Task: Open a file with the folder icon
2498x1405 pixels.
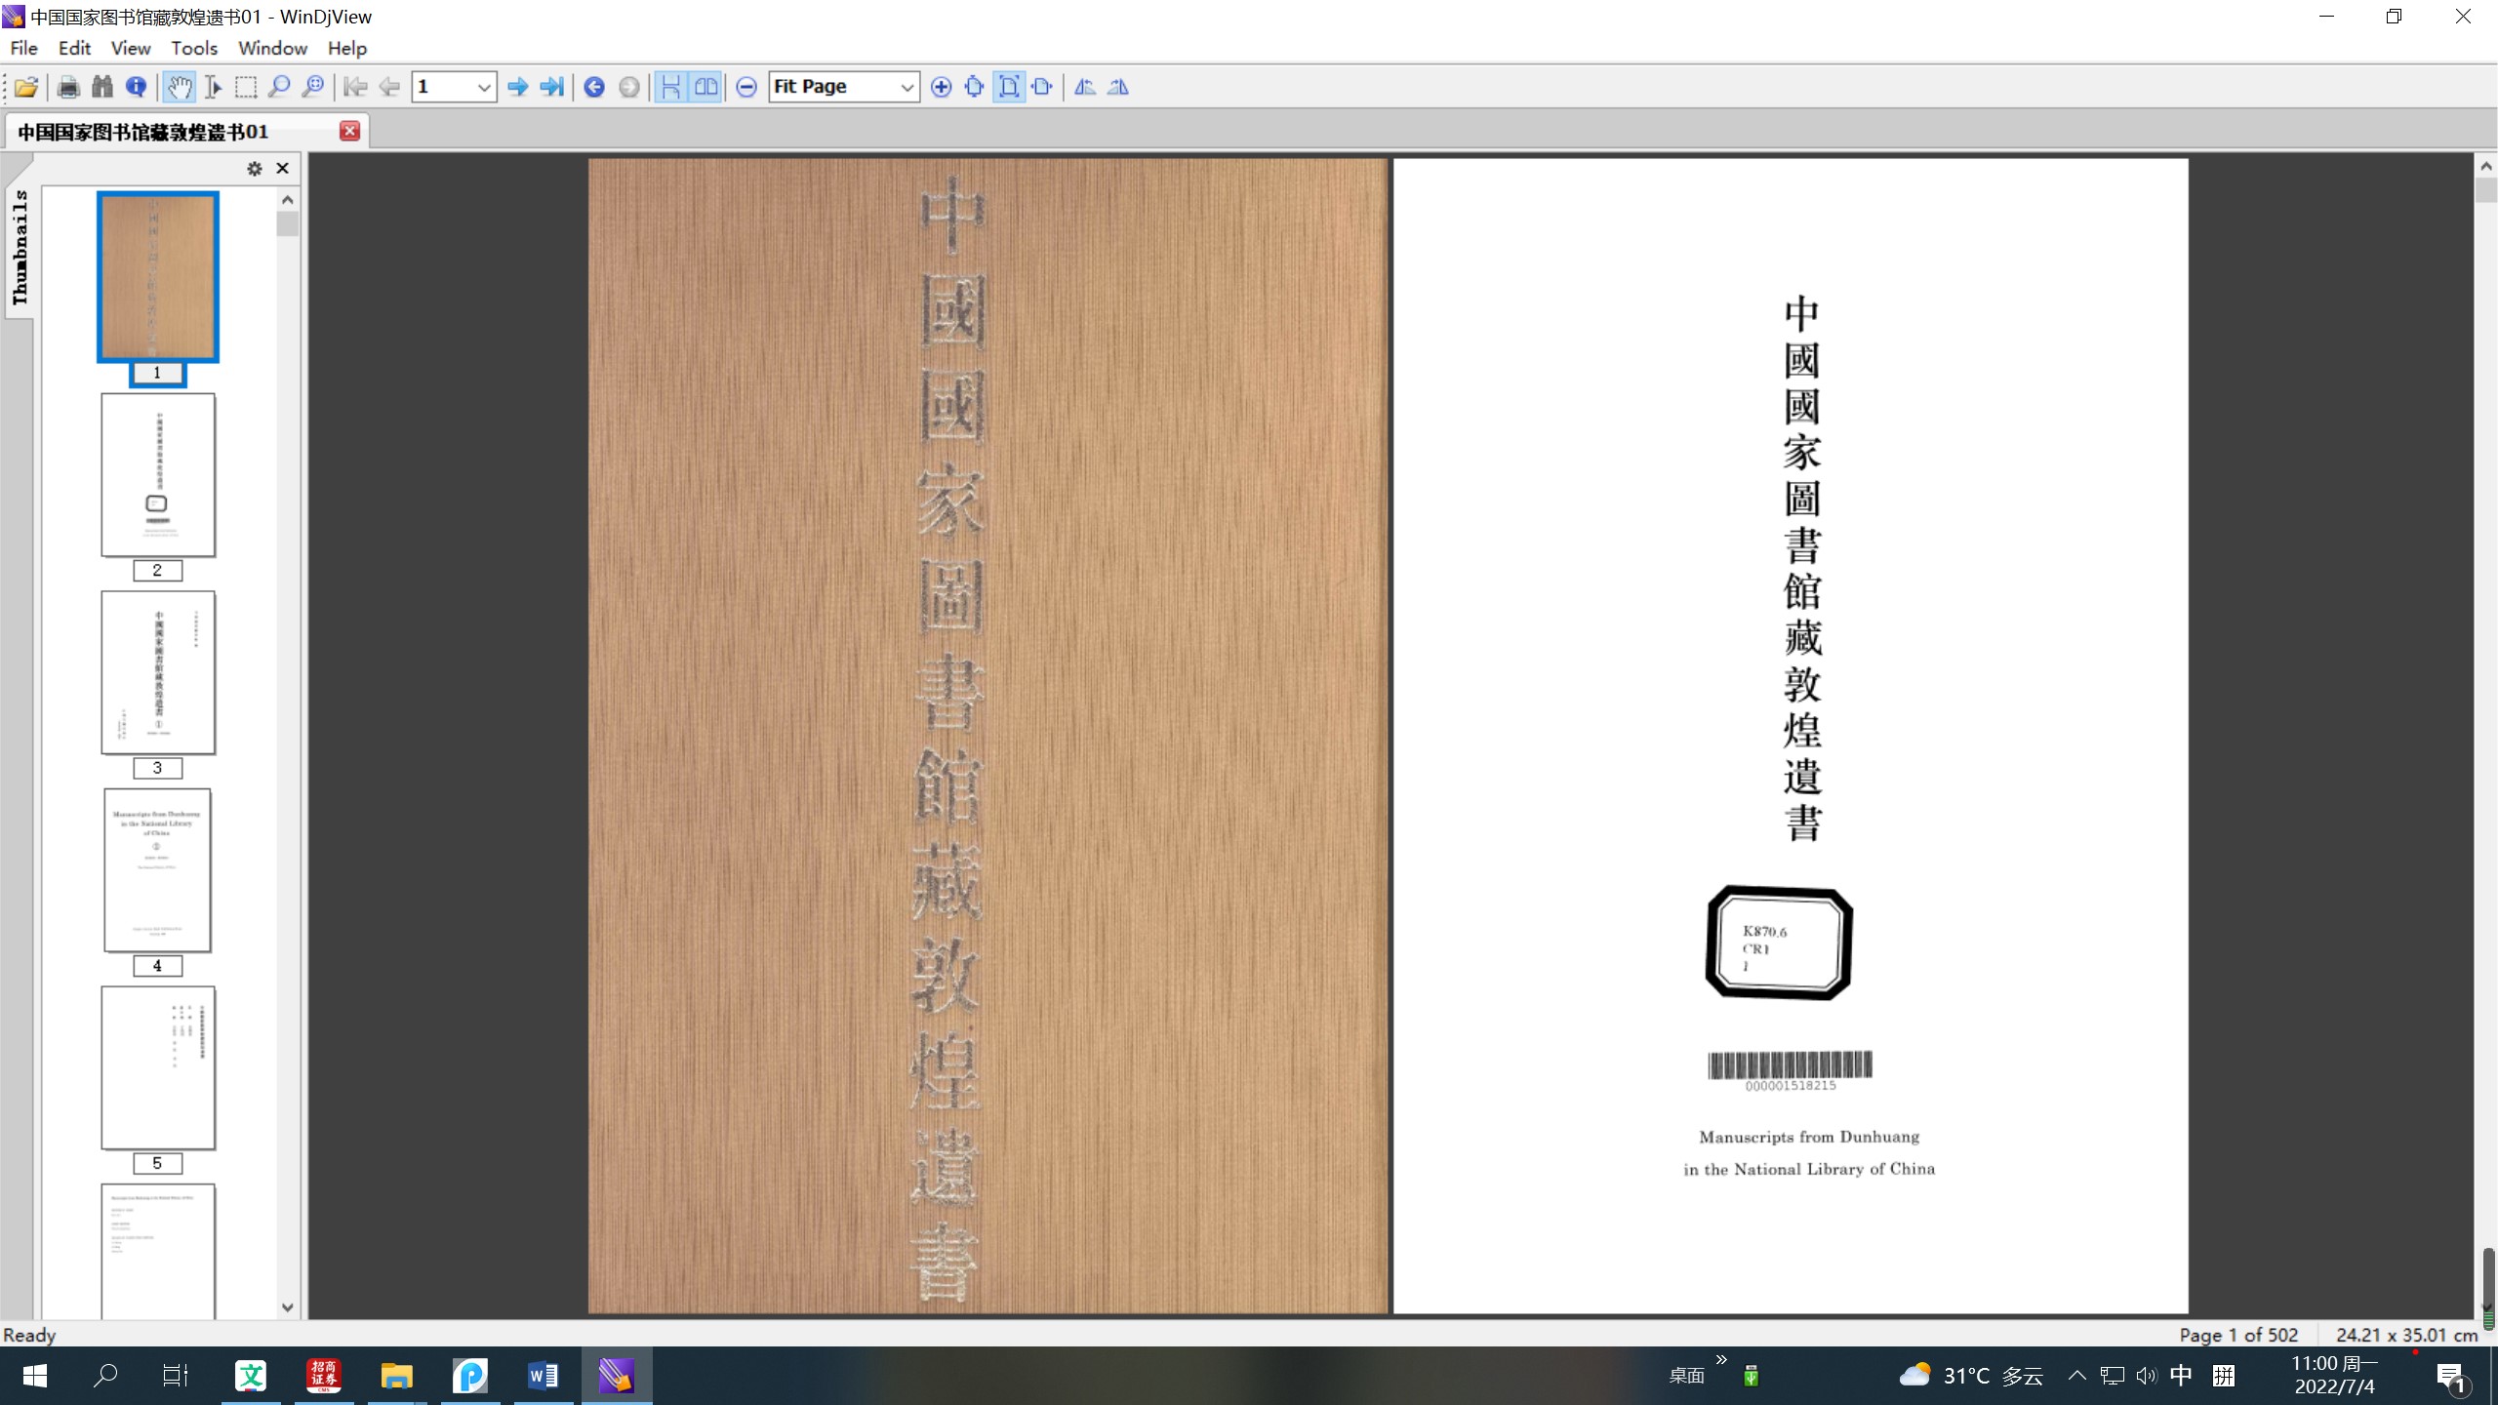Action: point(26,87)
